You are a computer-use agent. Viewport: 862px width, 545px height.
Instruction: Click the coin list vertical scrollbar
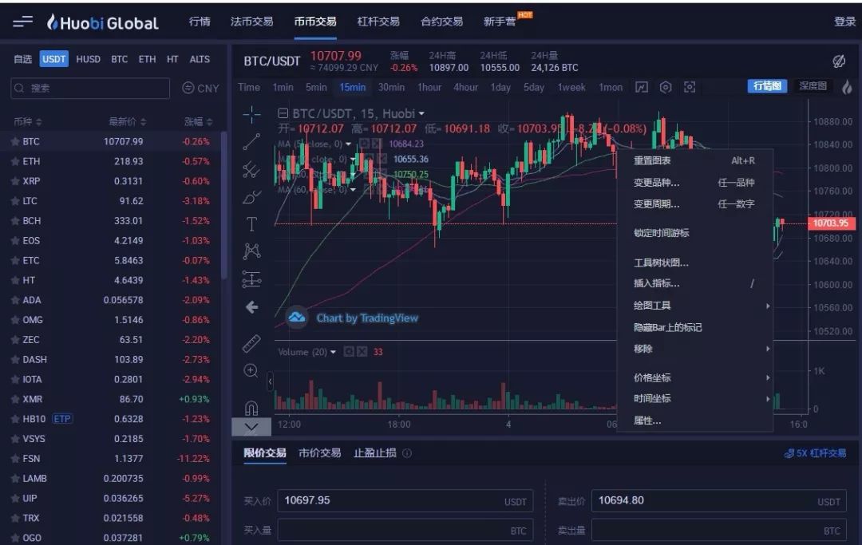point(223,205)
